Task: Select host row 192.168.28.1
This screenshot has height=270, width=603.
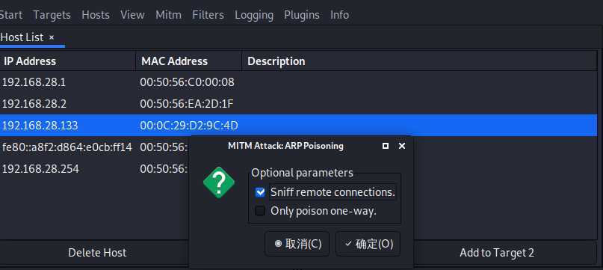Action: pyautogui.click(x=298, y=82)
